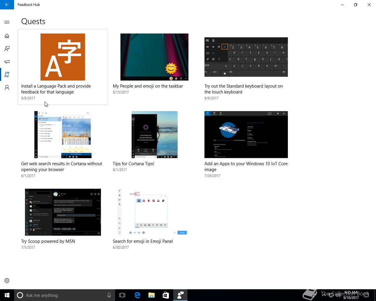This screenshot has width=376, height=301.
Task: Open touch keyboard layout thumbnail
Action: (x=246, y=57)
